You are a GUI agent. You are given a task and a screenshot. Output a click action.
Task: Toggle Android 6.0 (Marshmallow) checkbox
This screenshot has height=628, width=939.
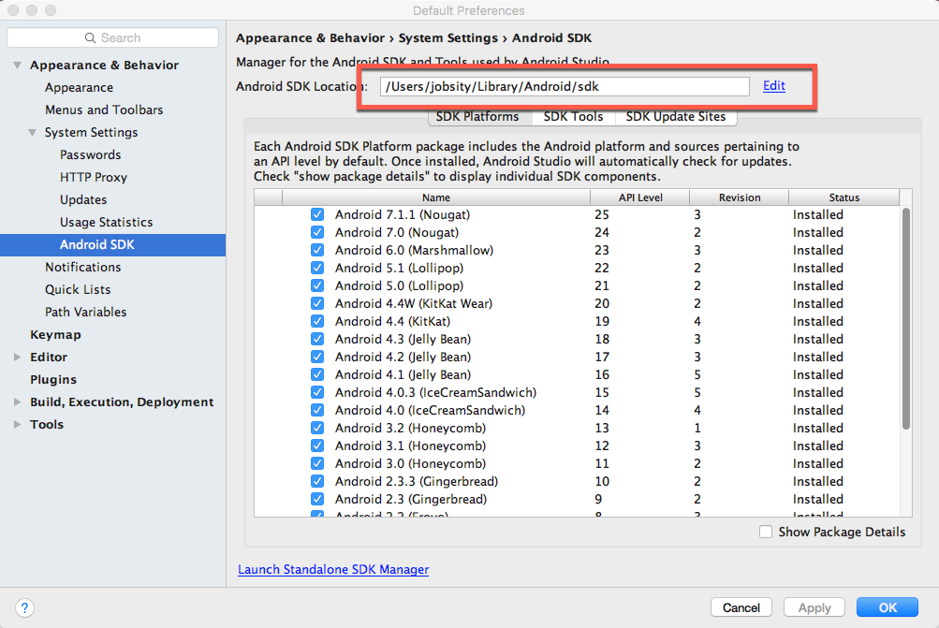(317, 250)
